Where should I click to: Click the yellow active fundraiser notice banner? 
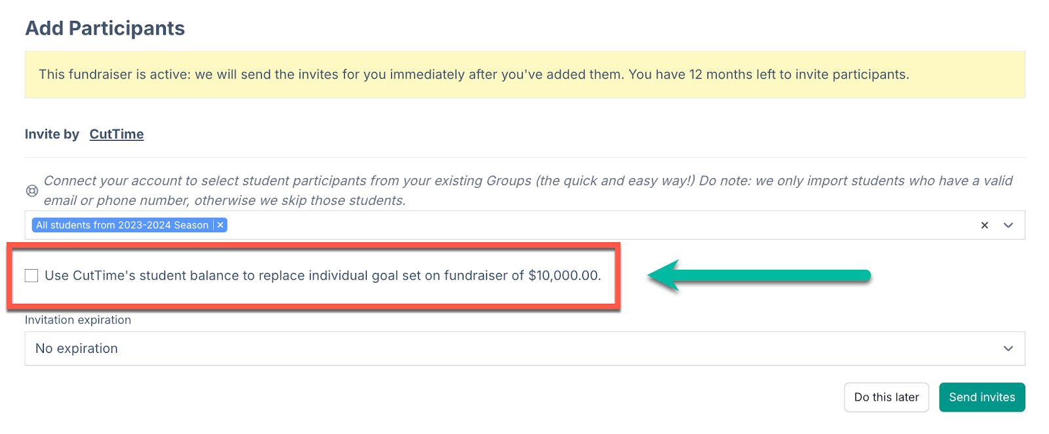click(x=524, y=75)
